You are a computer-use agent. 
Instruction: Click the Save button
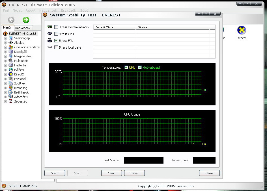[134, 173]
